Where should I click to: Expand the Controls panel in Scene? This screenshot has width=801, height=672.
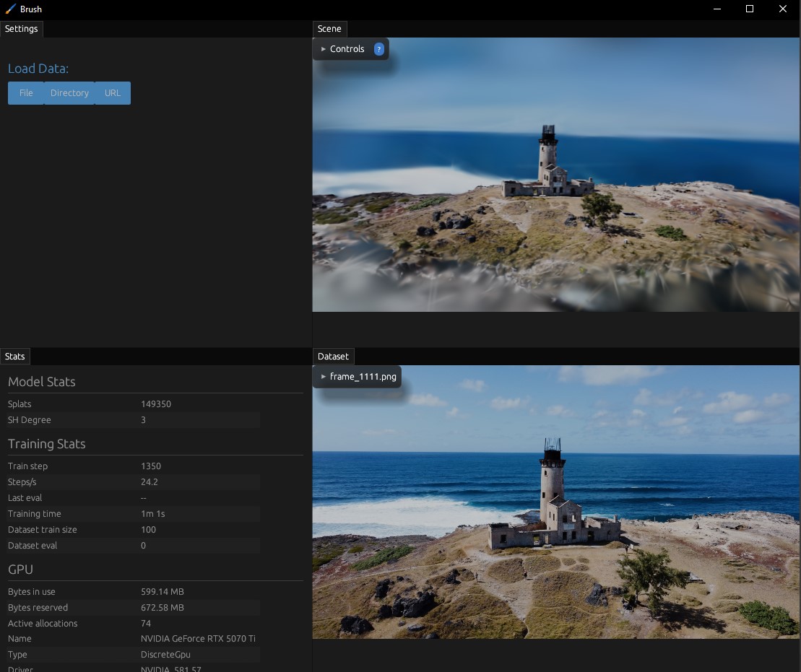pos(324,49)
